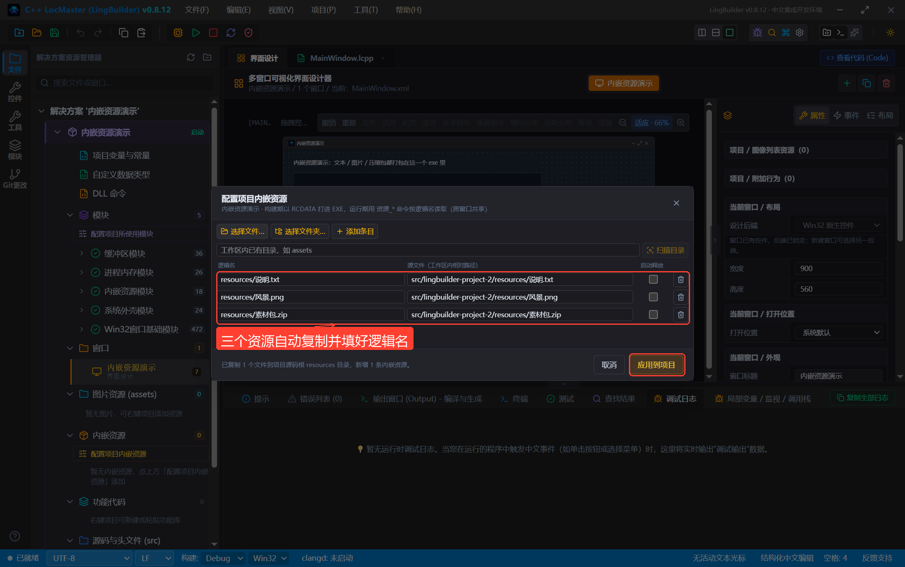Click the red Stop square icon
905x567 pixels.
click(x=213, y=33)
